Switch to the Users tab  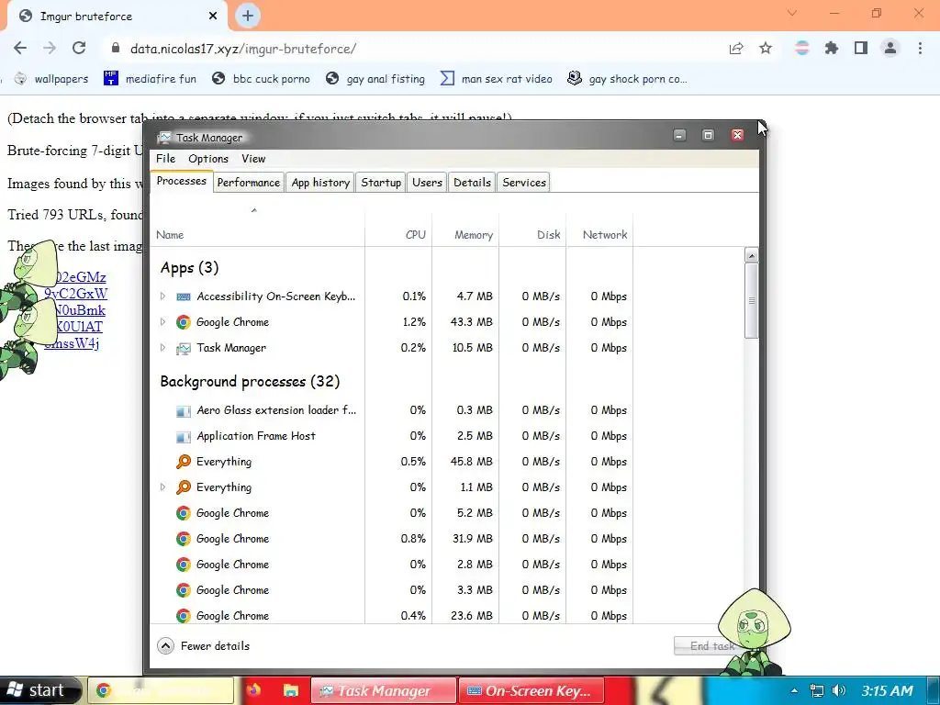pyautogui.click(x=427, y=183)
